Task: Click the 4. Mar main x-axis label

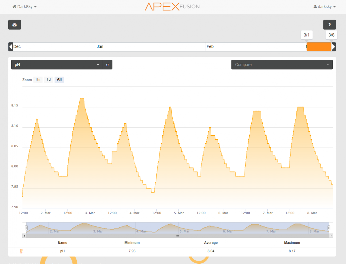Action: click(x=134, y=213)
